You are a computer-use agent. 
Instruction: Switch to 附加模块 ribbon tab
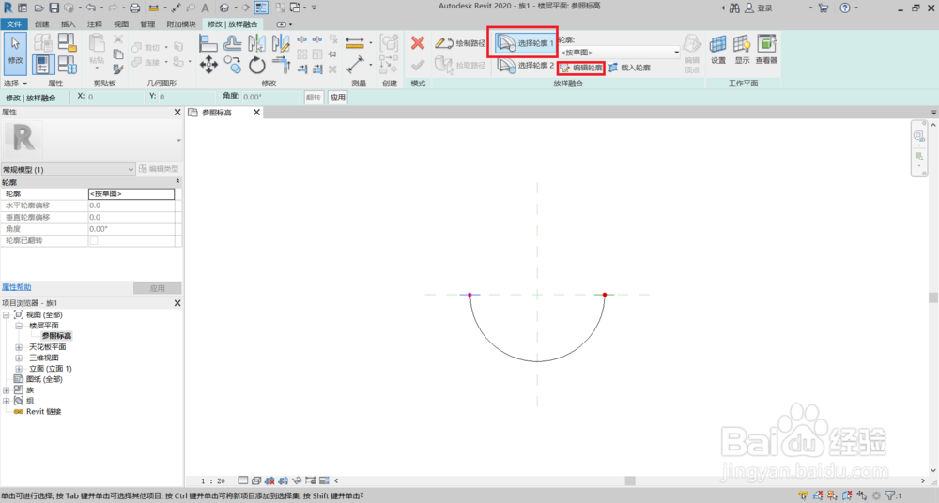[x=181, y=24]
